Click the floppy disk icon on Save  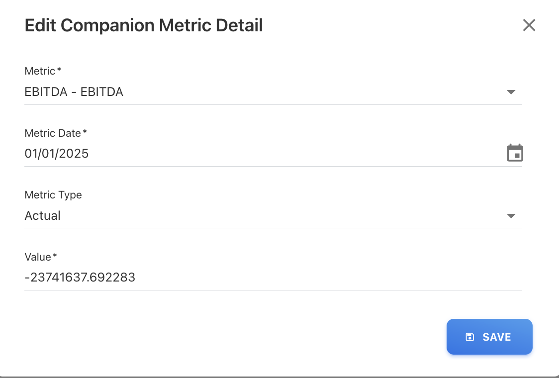coord(469,337)
